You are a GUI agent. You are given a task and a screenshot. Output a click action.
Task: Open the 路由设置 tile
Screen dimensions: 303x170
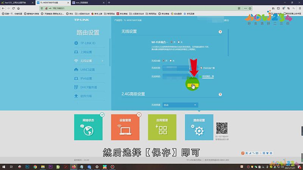[199, 127]
